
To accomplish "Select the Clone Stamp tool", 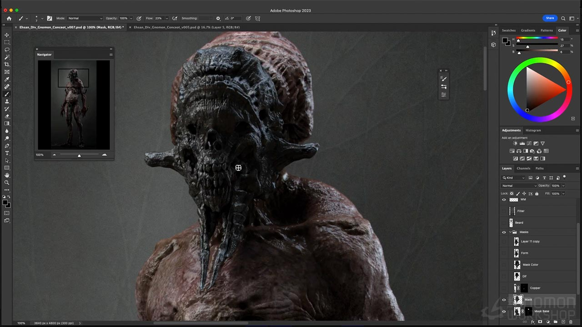I will point(7,101).
